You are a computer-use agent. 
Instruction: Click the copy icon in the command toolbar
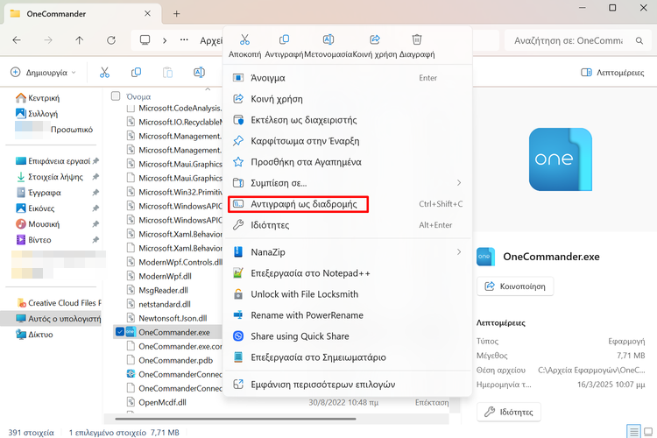[136, 73]
